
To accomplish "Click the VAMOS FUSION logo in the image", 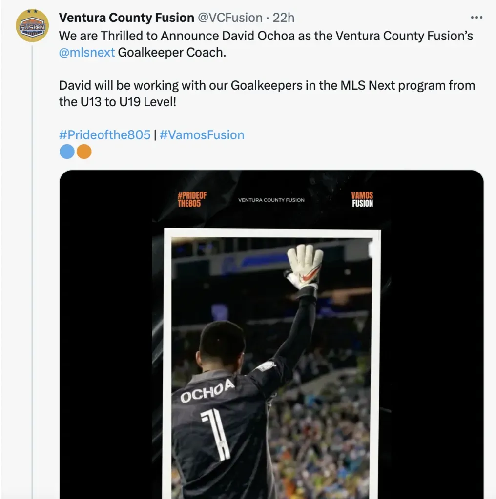I will click(362, 199).
